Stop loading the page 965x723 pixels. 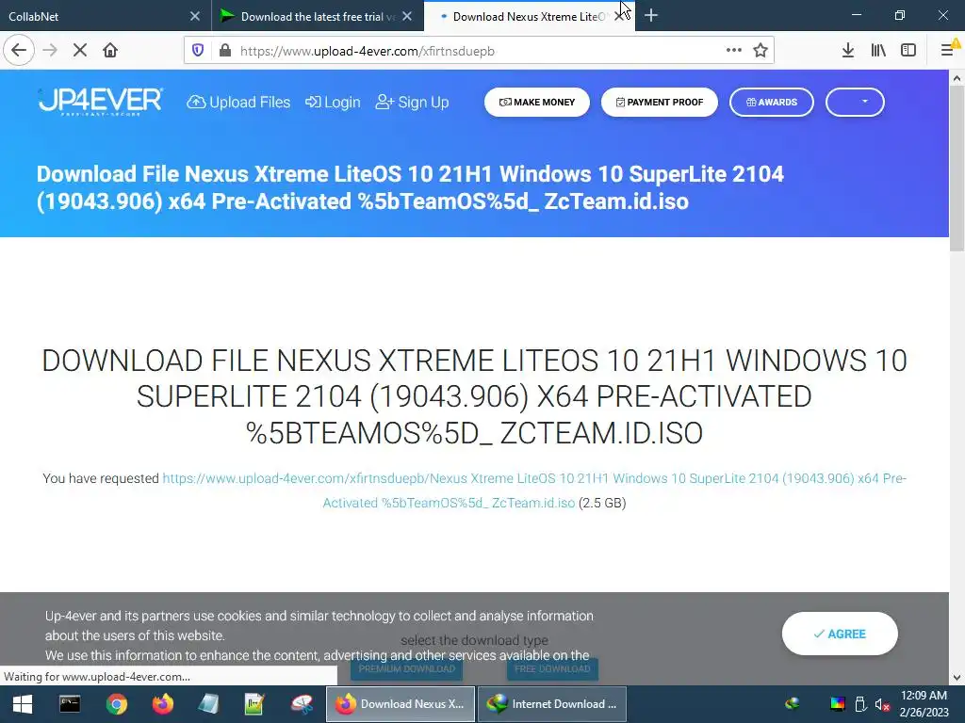80,51
